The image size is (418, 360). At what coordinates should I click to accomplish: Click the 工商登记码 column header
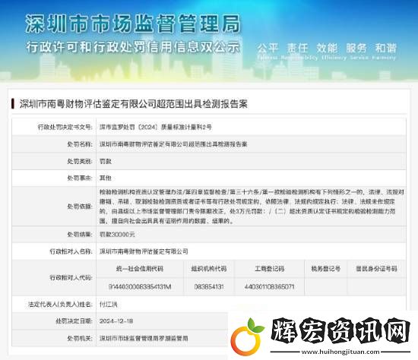coord(270,269)
